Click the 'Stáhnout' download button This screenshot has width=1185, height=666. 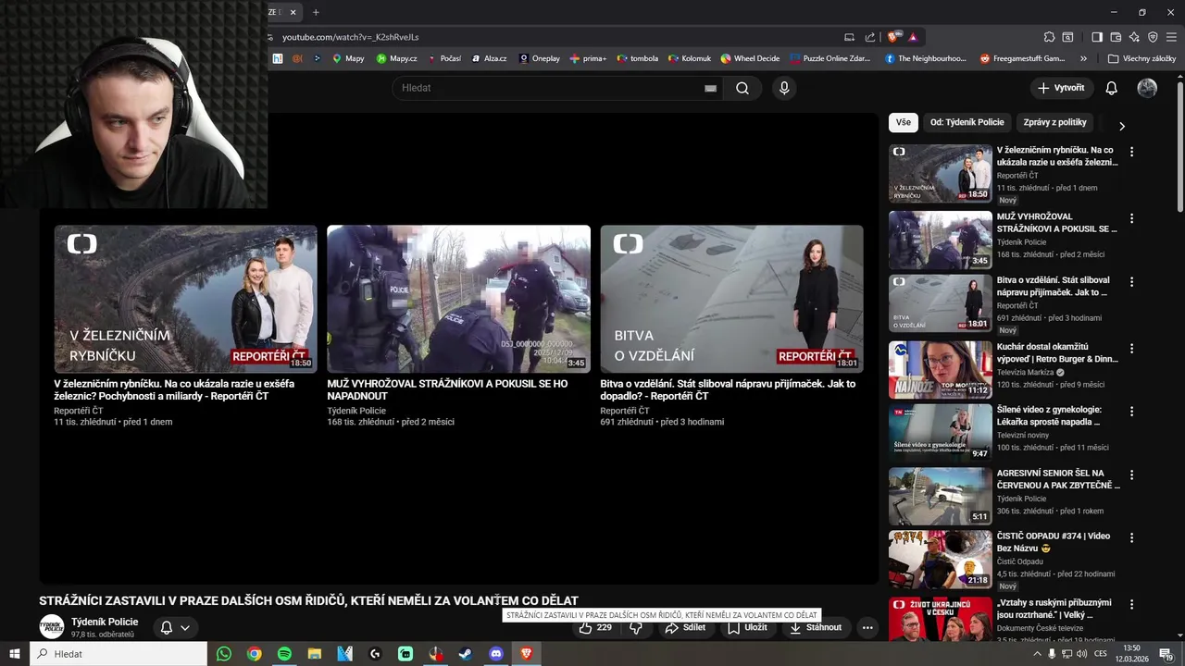[x=816, y=627]
